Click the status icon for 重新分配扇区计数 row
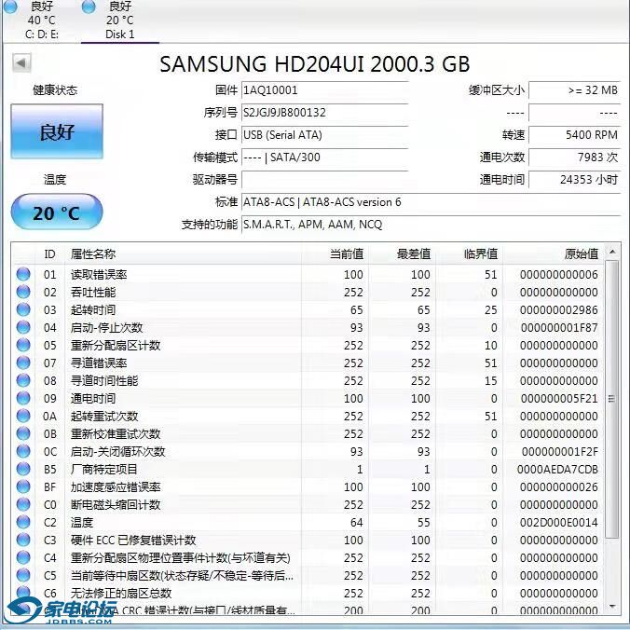Image resolution: width=630 pixels, height=630 pixels. [x=23, y=345]
